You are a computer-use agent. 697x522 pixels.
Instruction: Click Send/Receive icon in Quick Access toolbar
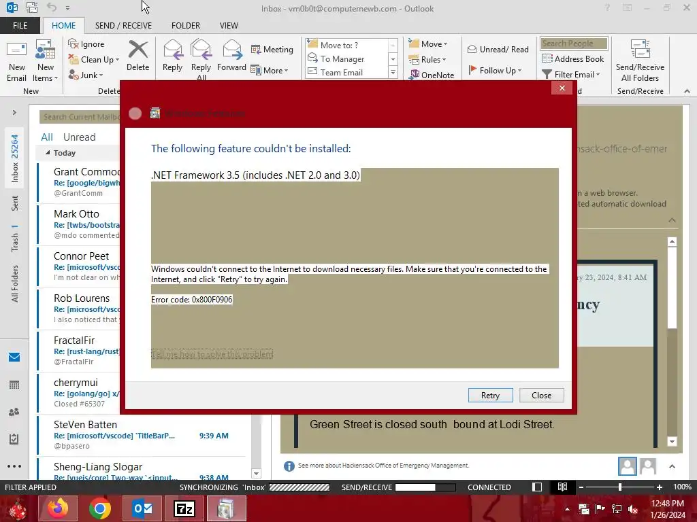click(x=32, y=7)
